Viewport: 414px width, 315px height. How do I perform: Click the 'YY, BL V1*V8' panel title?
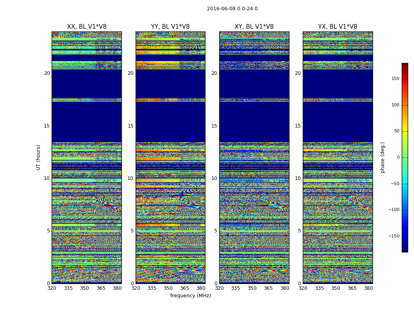(x=170, y=27)
